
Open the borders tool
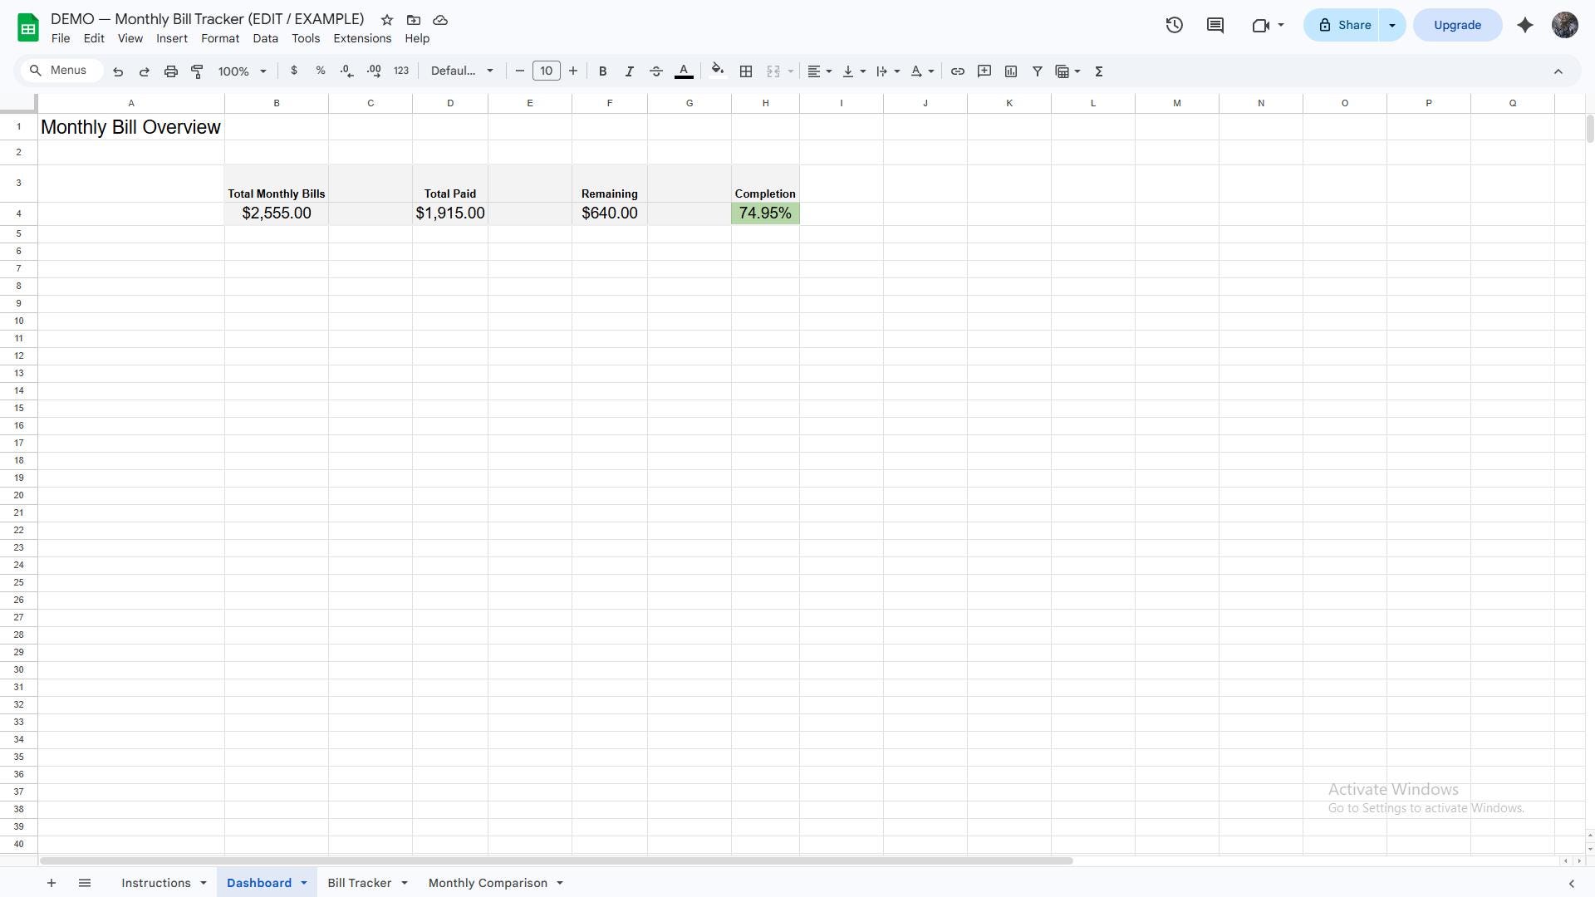[746, 71]
